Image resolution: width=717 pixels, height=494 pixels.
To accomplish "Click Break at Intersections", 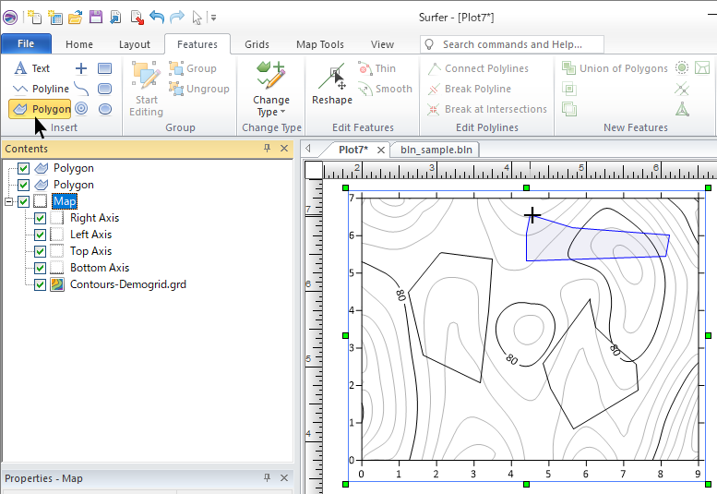I will [487, 109].
